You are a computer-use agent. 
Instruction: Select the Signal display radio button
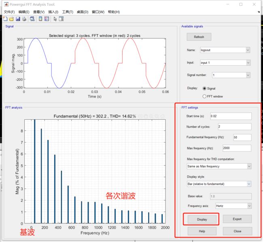[204, 88]
